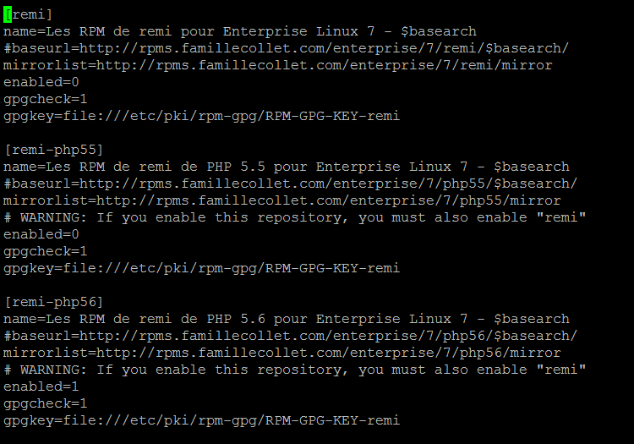
Task: Click the #baseurl line containing php56
Action: [x=290, y=336]
